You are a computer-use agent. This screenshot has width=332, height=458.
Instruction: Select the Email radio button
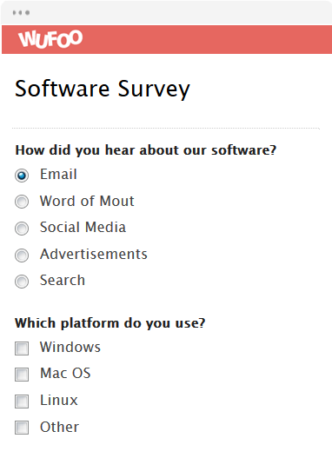22,176
